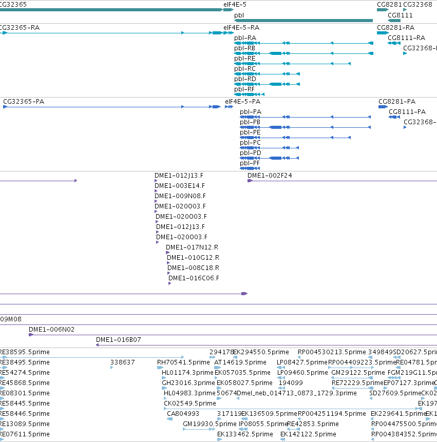Image resolution: width=437 pixels, height=442 pixels.
Task: Select the LP08427.5prime EST label
Action: [302, 362]
